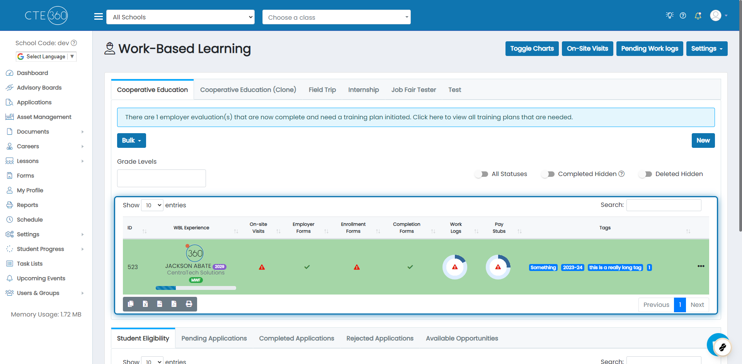The width and height of the screenshot is (742, 364).
Task: Click the Enrollment Forms warning triangle
Action: pyautogui.click(x=357, y=267)
